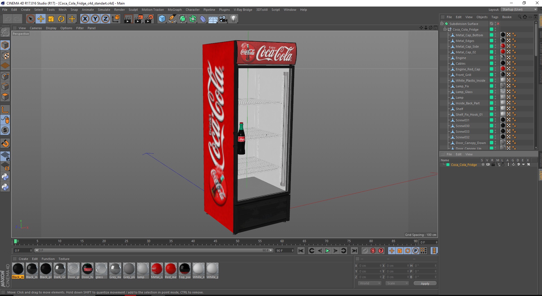Viewport: 542px width, 296px height.
Task: Open the spline Pen tool
Action: (172, 19)
